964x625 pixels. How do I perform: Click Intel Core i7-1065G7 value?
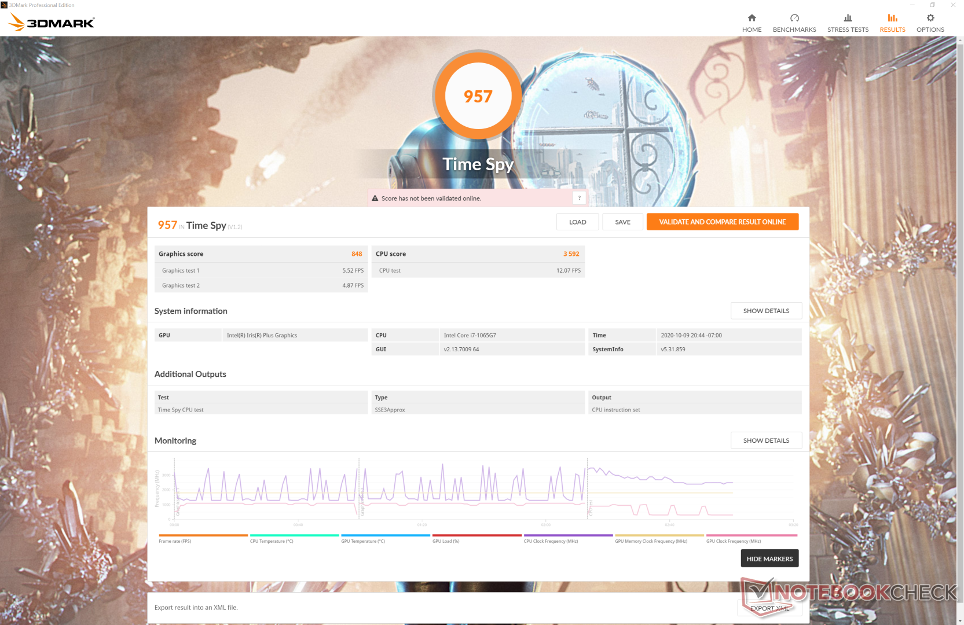coord(470,335)
